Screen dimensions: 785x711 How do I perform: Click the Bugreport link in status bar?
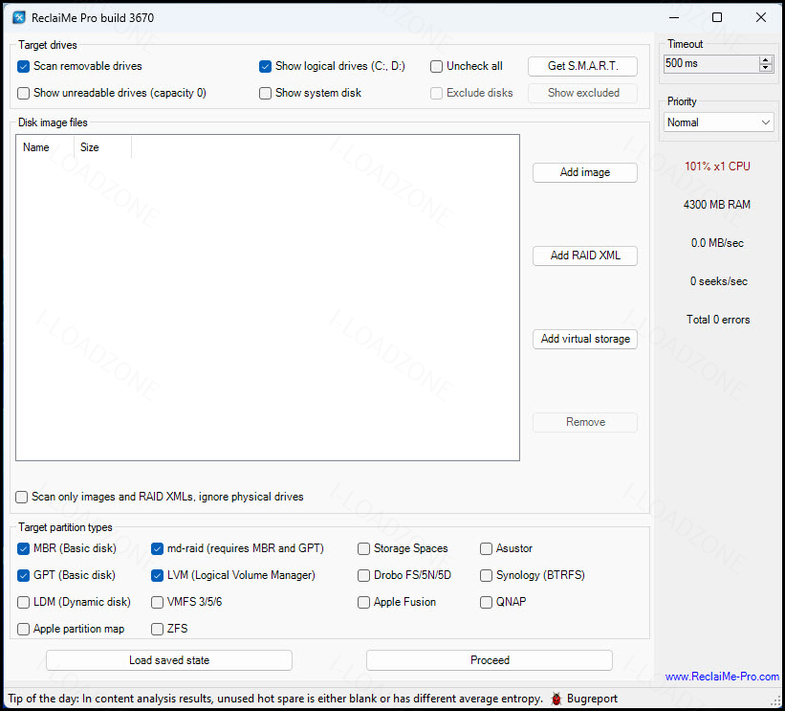tap(592, 699)
